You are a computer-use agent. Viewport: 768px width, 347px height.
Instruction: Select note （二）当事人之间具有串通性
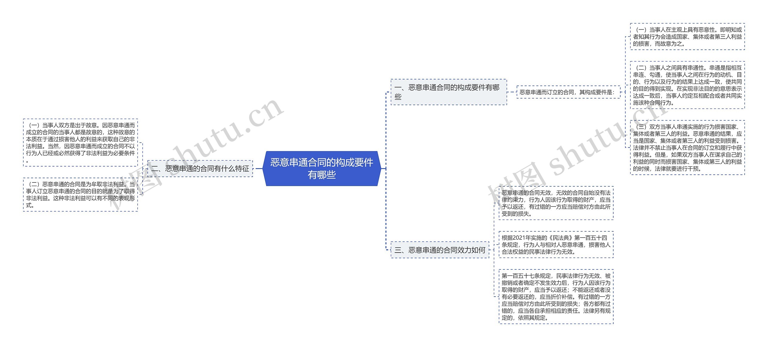point(687,85)
